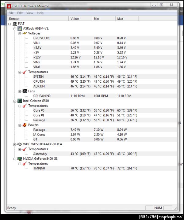Select the +5V voltage row
Image resolution: width=184 pixels, height=220 pixels.
pyautogui.click(x=105, y=52)
